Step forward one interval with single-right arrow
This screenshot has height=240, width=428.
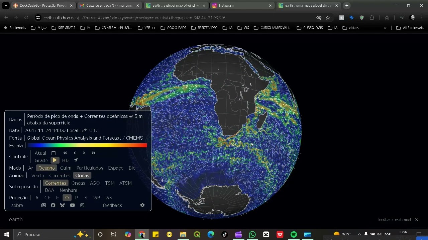(84, 153)
